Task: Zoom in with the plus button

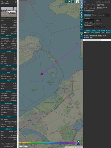Action: 78,141
